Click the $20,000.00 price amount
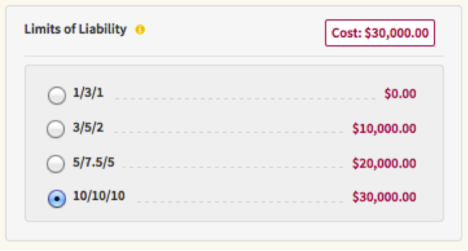The image size is (468, 251). pyautogui.click(x=384, y=163)
